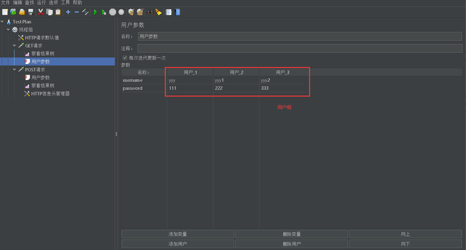
Task: Open the 查找 menu
Action: [29, 3]
